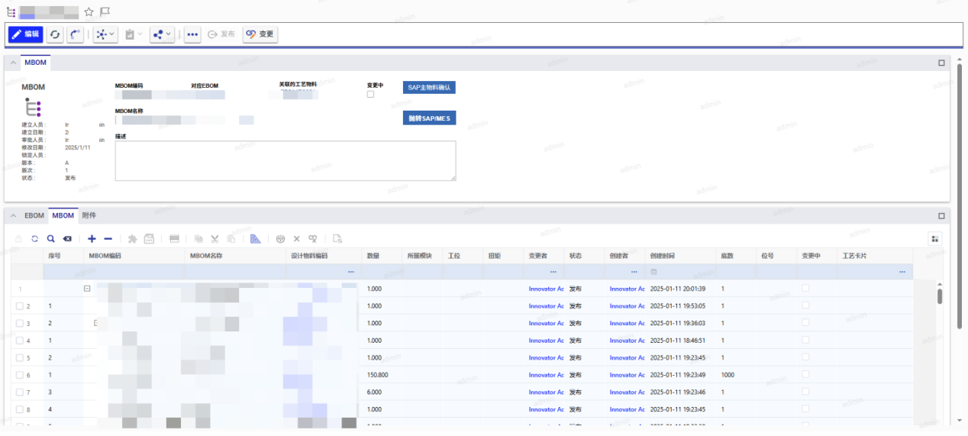Click the column layout icon at grid right
The width and height of the screenshot is (968, 436).
pyautogui.click(x=935, y=239)
